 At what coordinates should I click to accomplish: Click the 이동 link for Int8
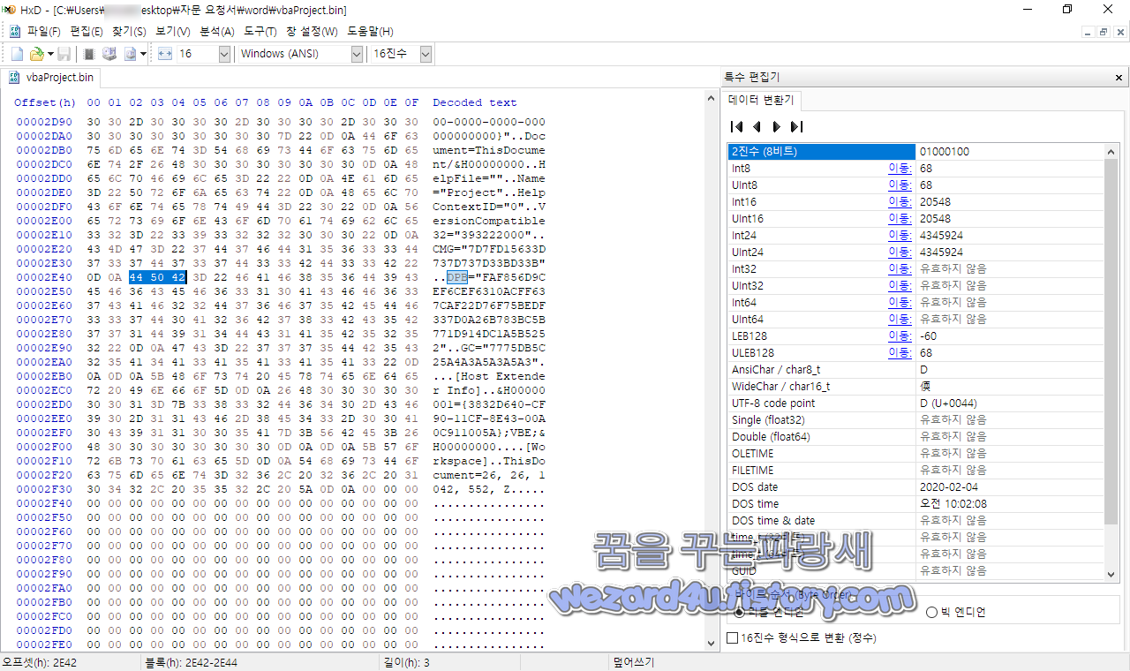(900, 169)
